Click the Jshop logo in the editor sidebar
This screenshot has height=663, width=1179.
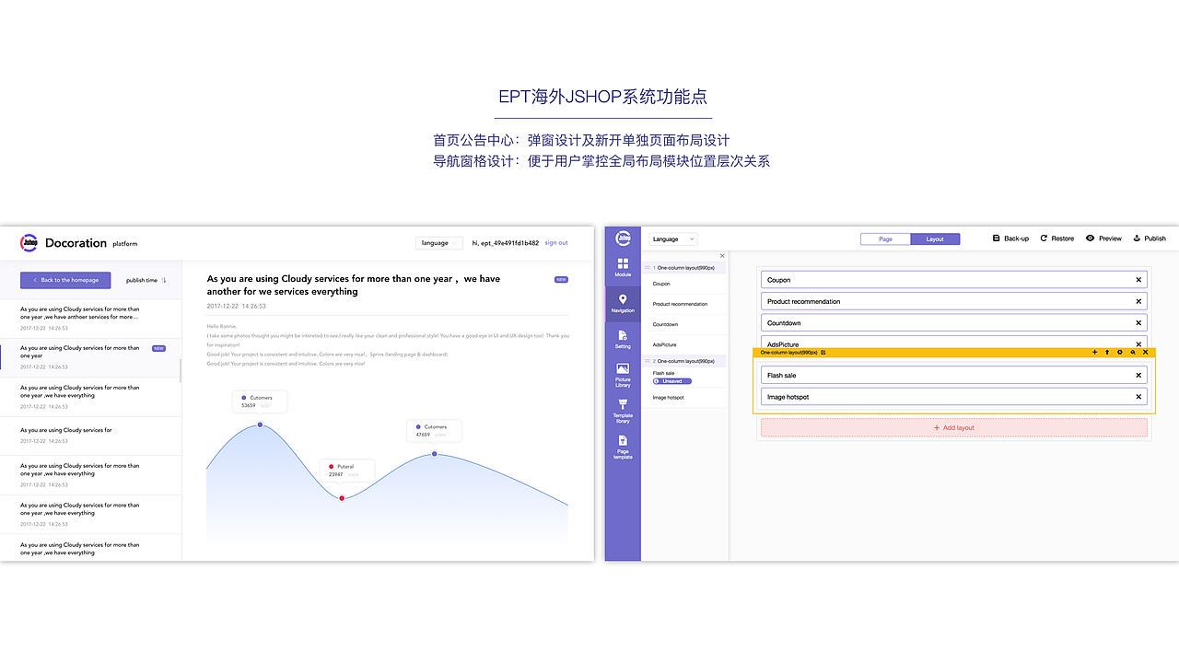(x=623, y=238)
